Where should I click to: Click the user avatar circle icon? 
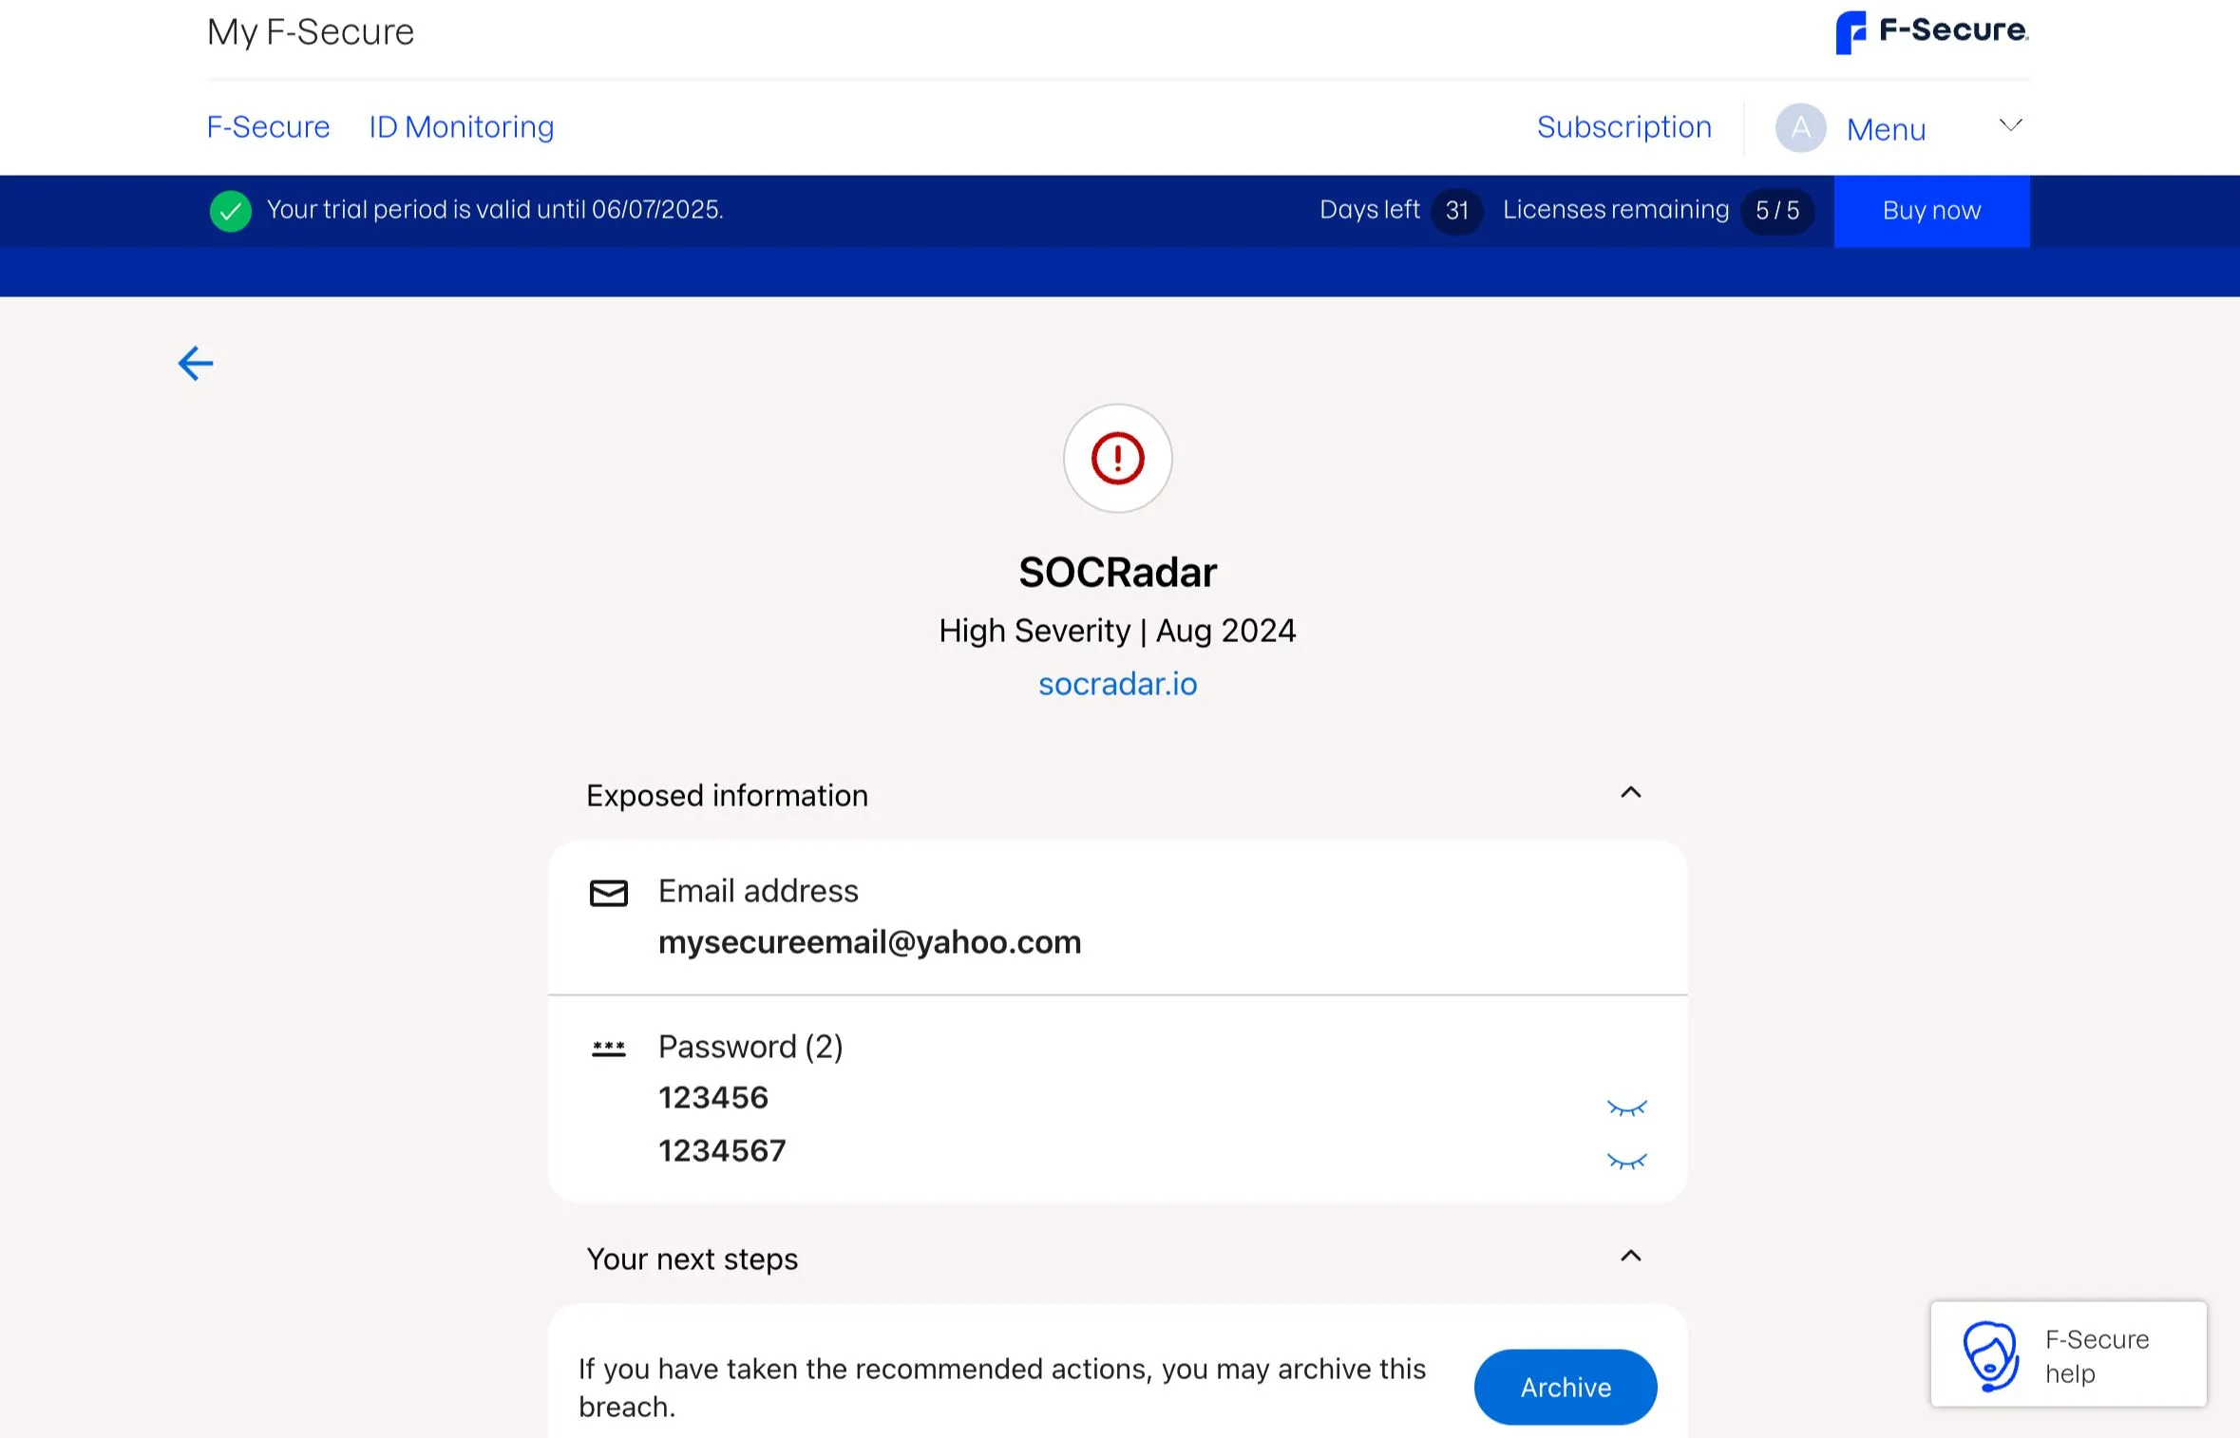pyautogui.click(x=1800, y=128)
